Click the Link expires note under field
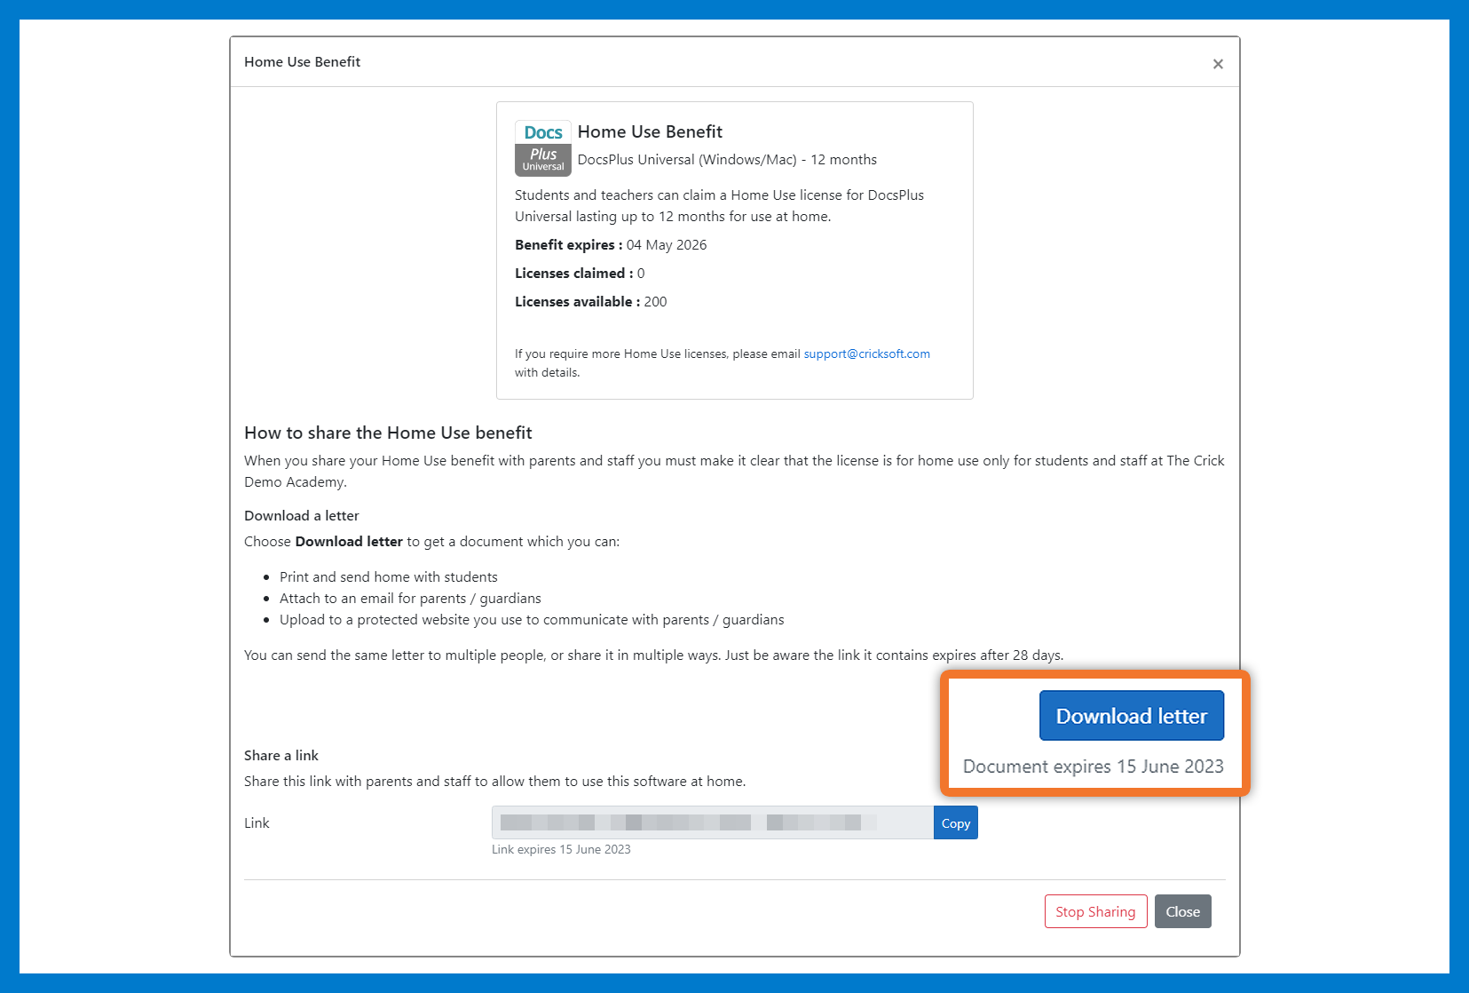 tap(561, 850)
